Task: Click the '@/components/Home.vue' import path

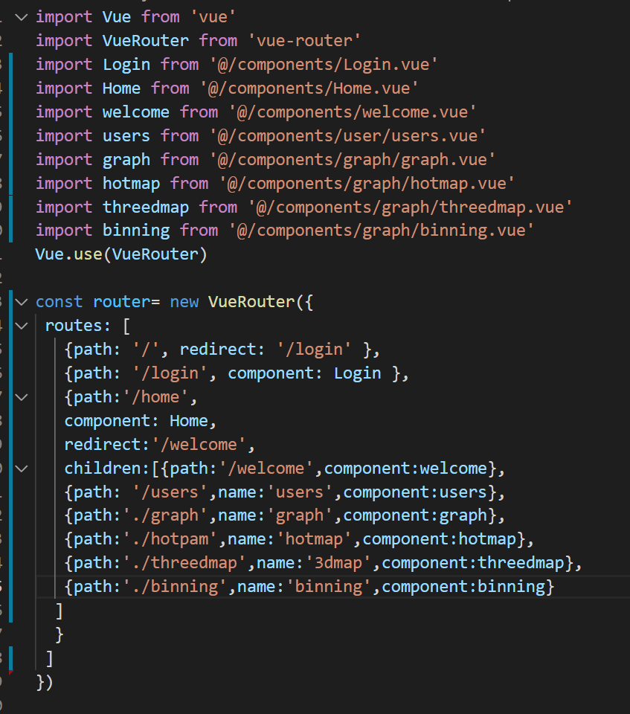Action: pos(309,89)
